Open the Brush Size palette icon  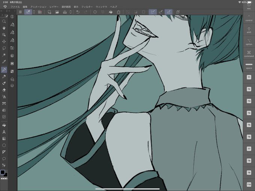[12, 40]
